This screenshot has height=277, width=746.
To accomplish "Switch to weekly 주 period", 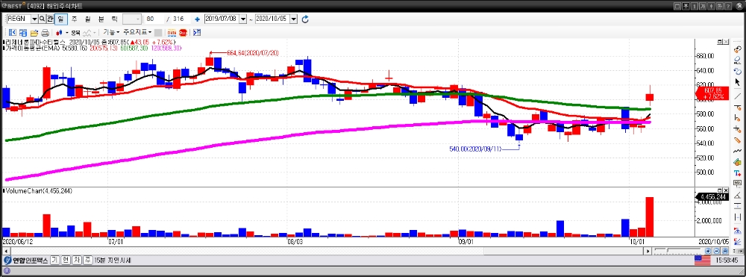I will [x=74, y=19].
